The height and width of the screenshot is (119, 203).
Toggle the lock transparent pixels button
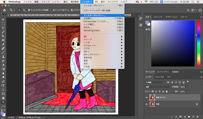[153, 91]
